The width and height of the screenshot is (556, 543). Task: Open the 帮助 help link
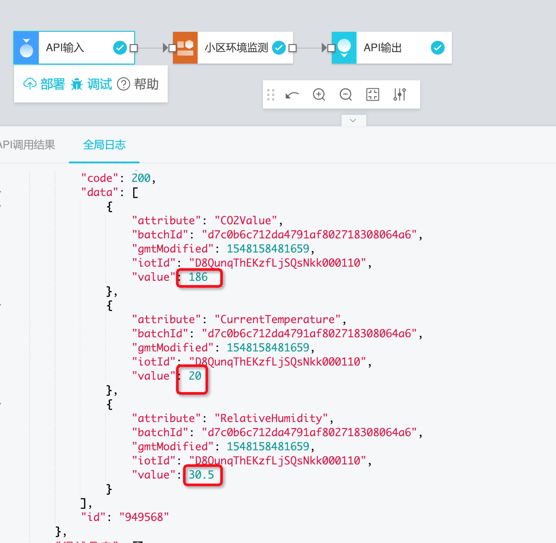coord(138,84)
